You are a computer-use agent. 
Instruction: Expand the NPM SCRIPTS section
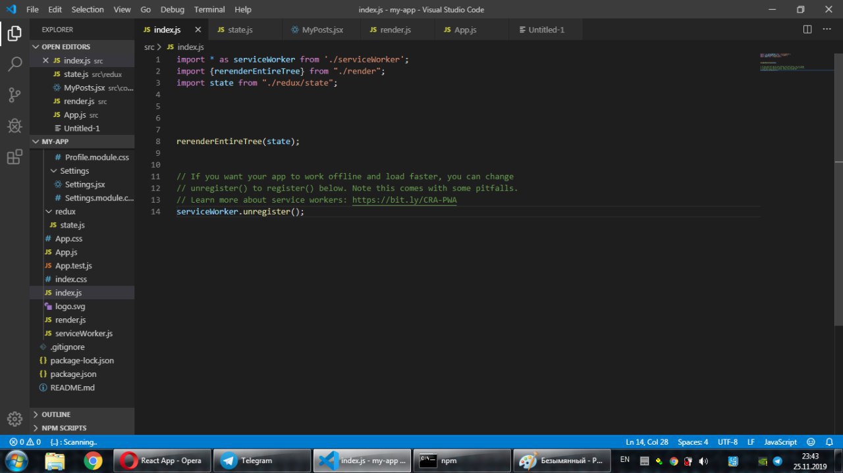(64, 428)
